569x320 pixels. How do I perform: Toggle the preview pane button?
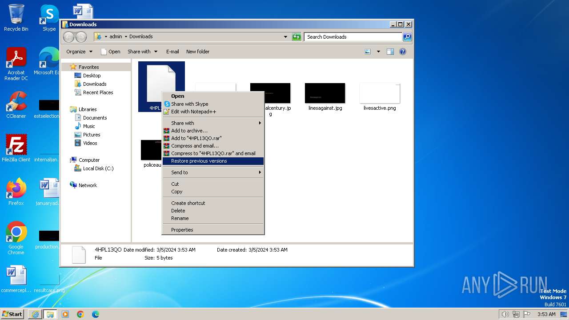pos(390,52)
